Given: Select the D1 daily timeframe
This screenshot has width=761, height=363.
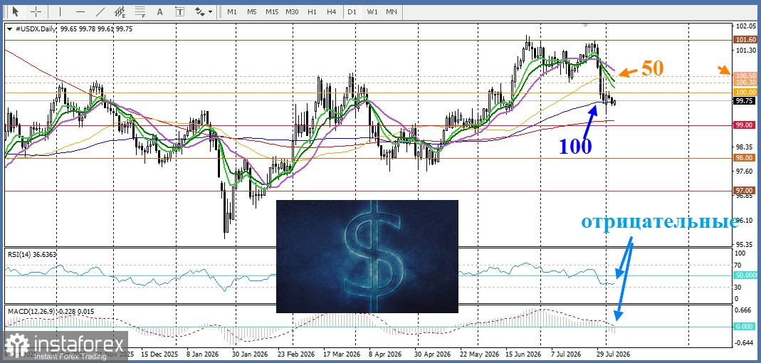Looking at the screenshot, I should pos(352,11).
